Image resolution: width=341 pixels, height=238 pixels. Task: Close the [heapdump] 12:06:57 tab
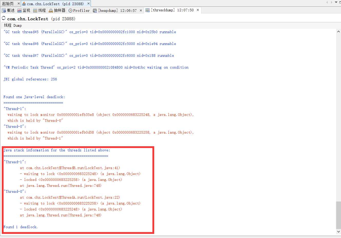pos(141,11)
